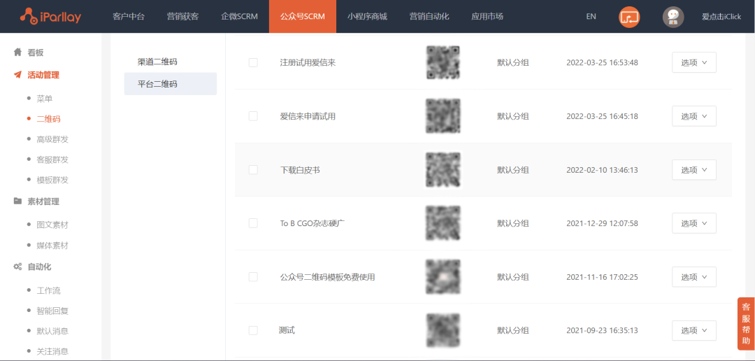The width and height of the screenshot is (755, 361).
Task: Switch language with EN link
Action: point(591,16)
